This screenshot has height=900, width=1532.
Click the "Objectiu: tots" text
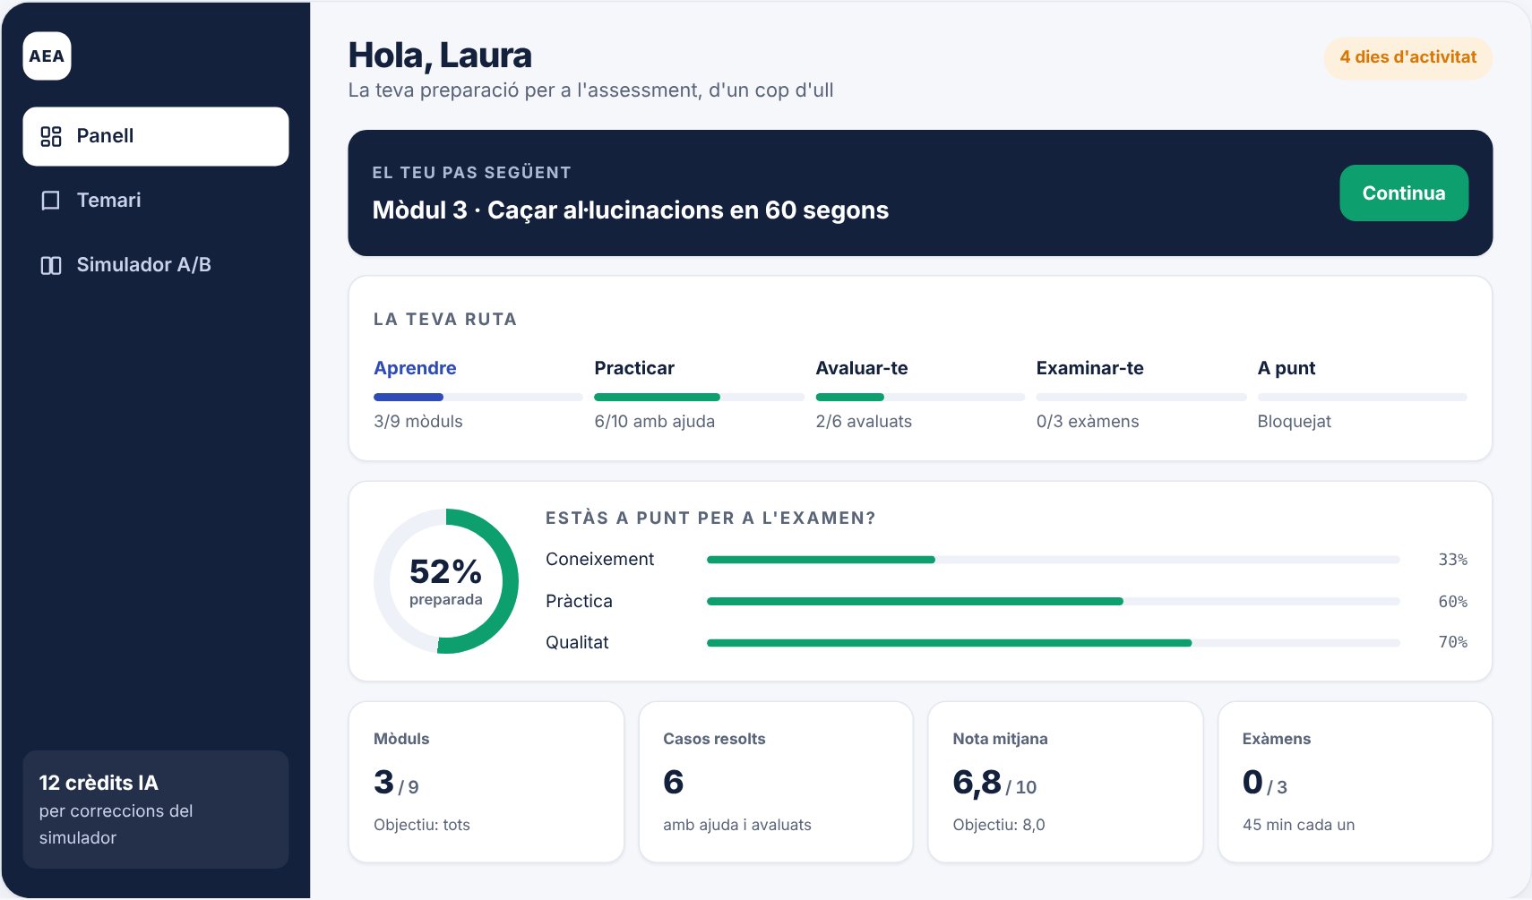pos(422,825)
